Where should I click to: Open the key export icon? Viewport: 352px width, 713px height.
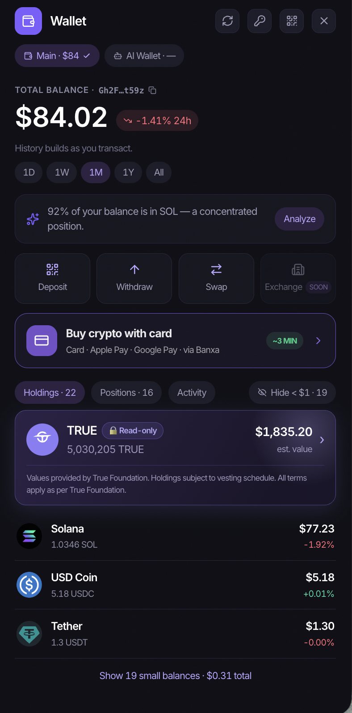coord(260,21)
